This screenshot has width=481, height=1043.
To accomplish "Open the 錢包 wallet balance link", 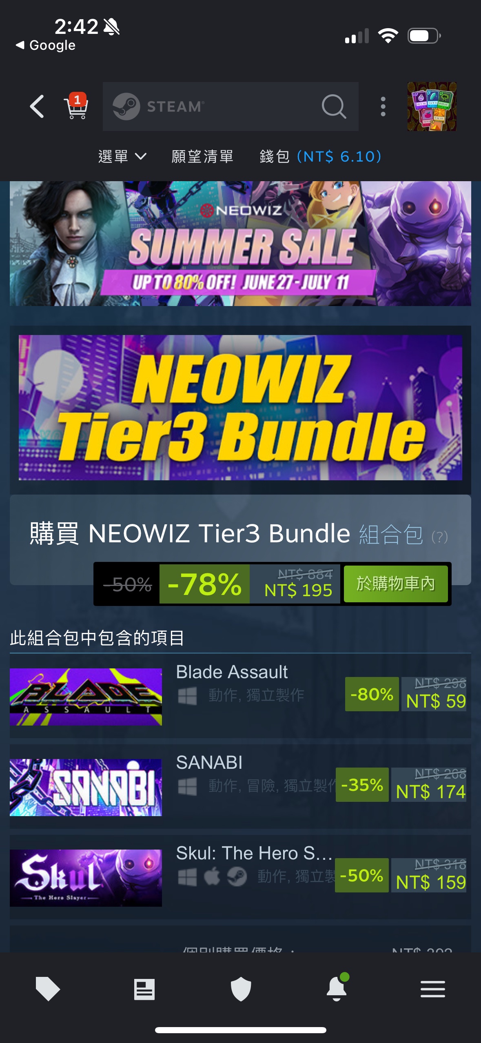I will [321, 156].
